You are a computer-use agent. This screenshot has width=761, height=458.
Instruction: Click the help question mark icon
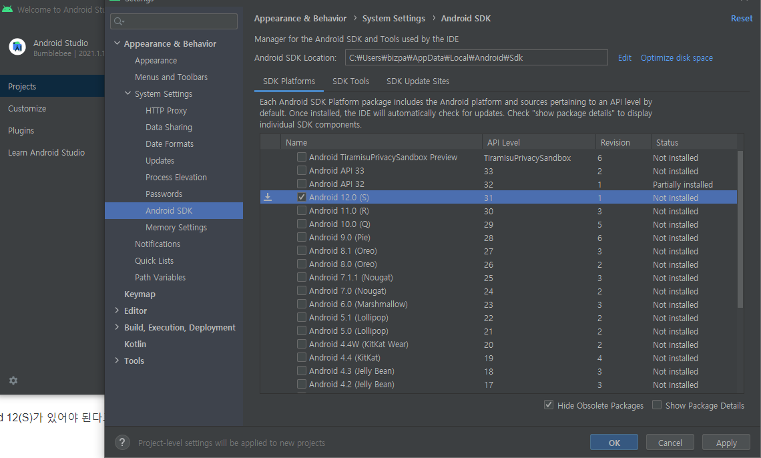pos(122,443)
